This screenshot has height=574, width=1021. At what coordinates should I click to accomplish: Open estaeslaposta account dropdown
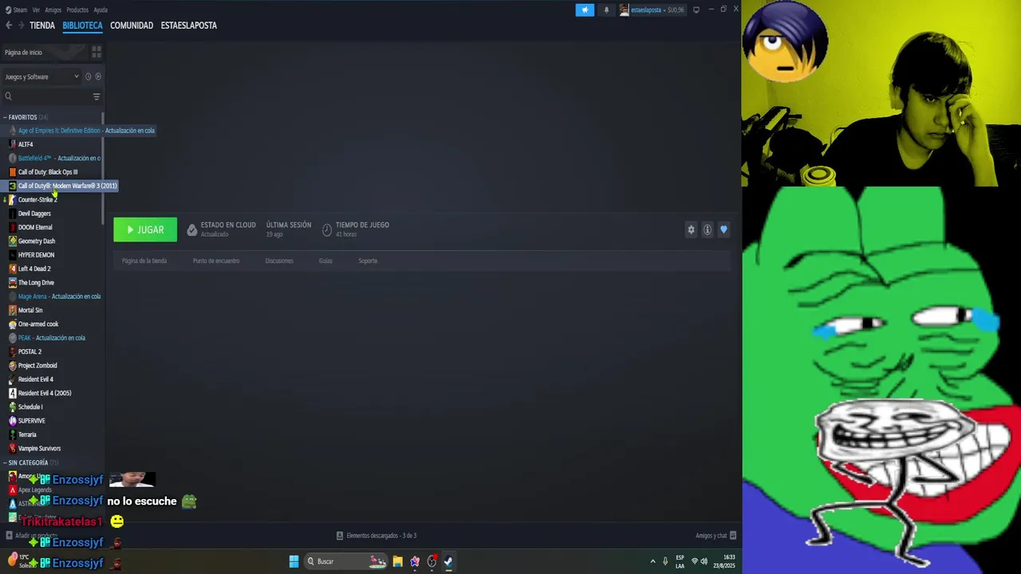tap(652, 10)
